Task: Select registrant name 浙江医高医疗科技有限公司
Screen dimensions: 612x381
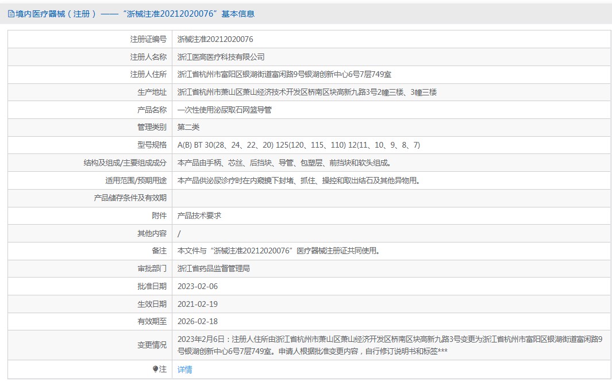Action: tap(221, 57)
